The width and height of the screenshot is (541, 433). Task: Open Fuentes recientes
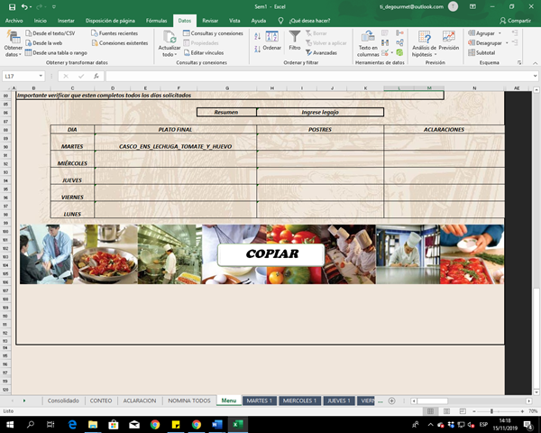115,33
